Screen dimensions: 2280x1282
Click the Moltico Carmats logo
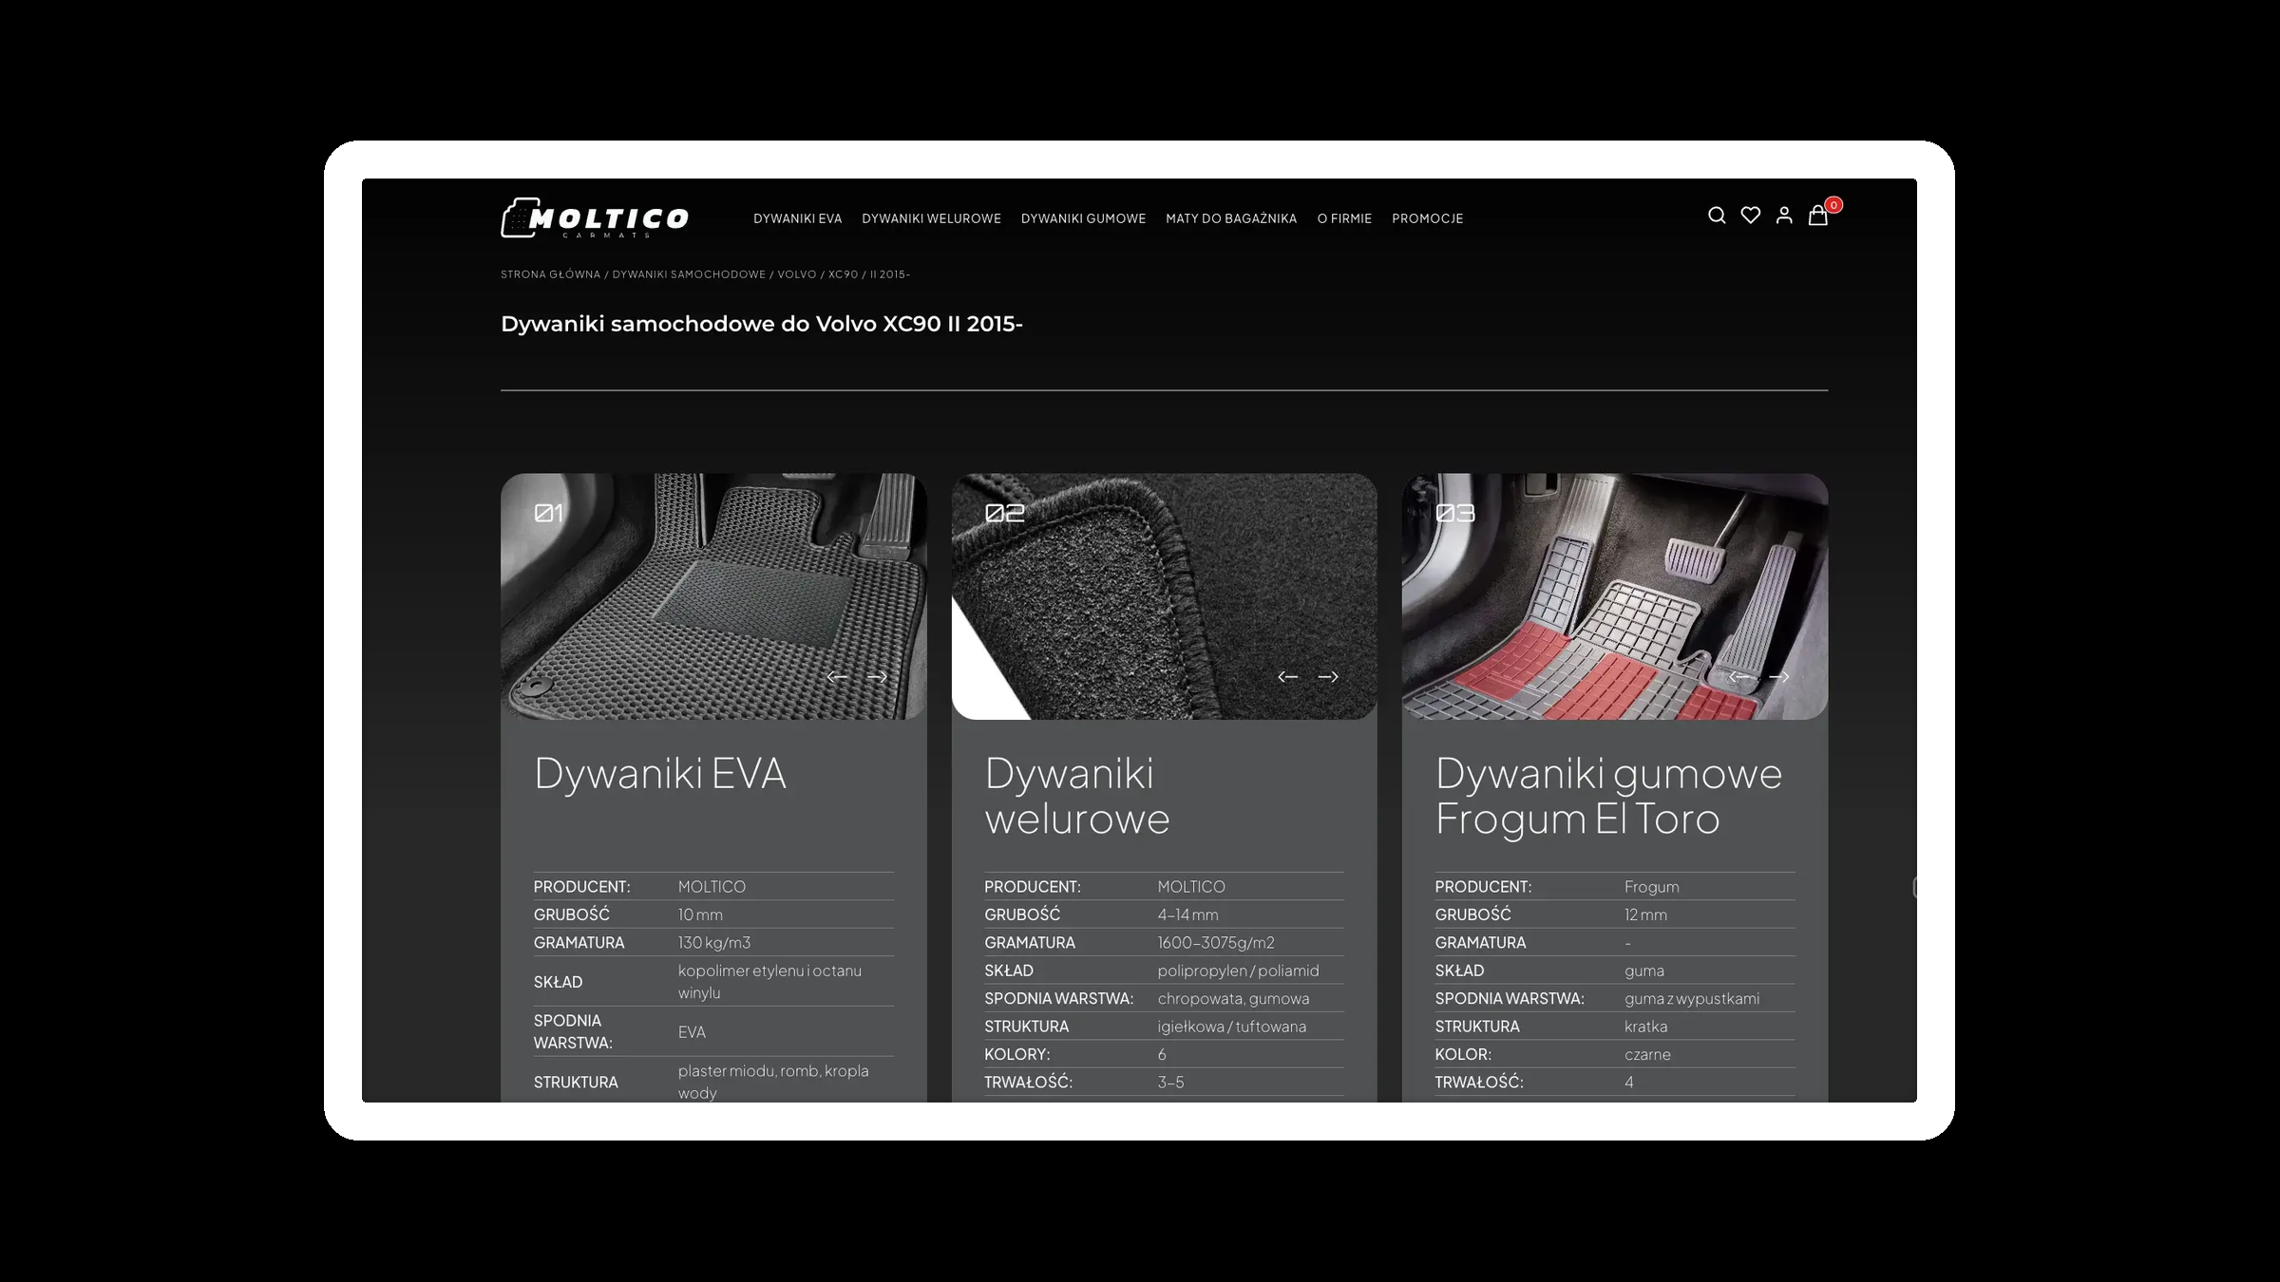point(595,217)
